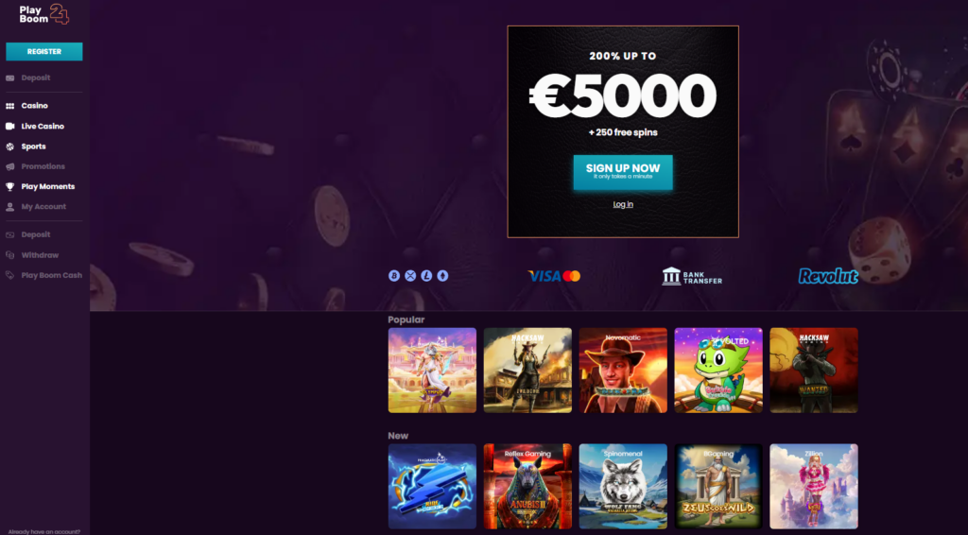Click the SIGN UP NOW button
The height and width of the screenshot is (535, 968).
(623, 172)
